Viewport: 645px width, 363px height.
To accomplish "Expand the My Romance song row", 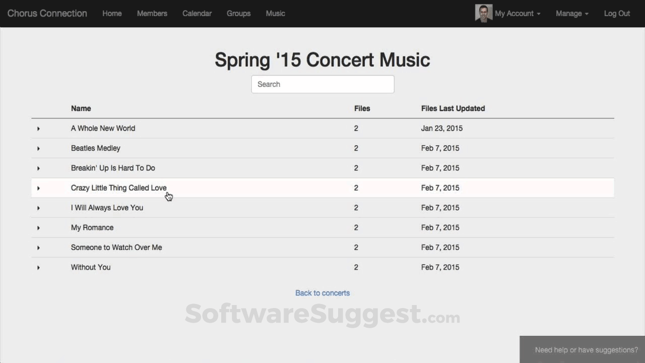I will [38, 227].
